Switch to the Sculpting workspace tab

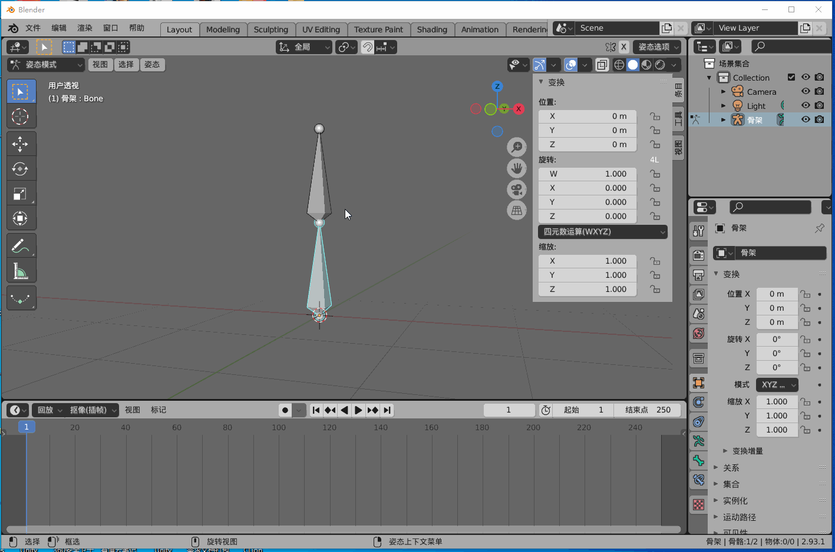(271, 29)
